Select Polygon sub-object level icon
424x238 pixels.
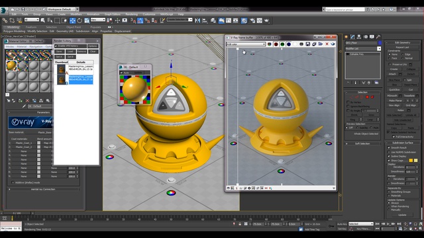click(x=367, y=97)
